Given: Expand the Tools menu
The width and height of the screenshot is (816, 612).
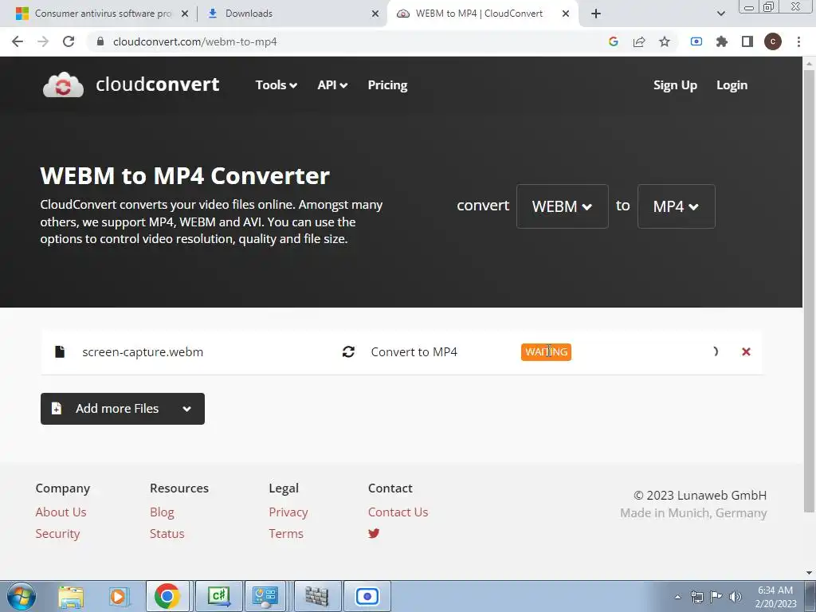Looking at the screenshot, I should [276, 84].
